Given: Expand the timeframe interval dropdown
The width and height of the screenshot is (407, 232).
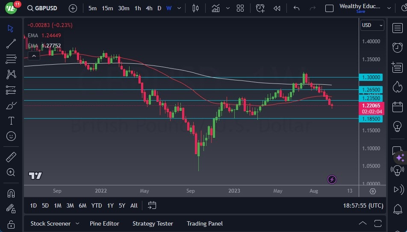Looking at the screenshot, I should pyautogui.click(x=179, y=8).
